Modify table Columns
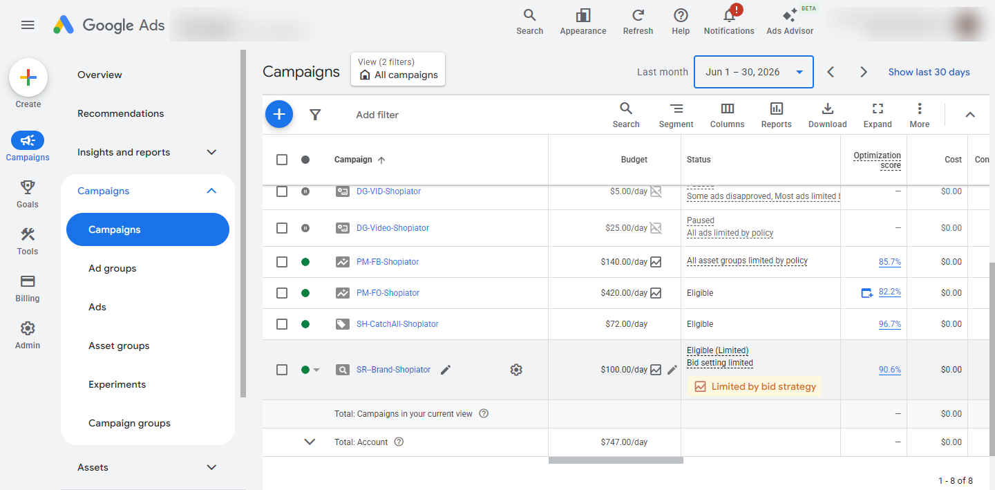The width and height of the screenshot is (995, 490). [728, 115]
